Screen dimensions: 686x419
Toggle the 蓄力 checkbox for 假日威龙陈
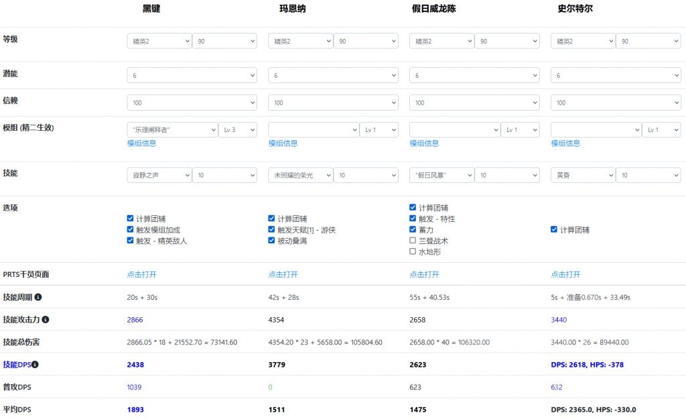point(413,229)
